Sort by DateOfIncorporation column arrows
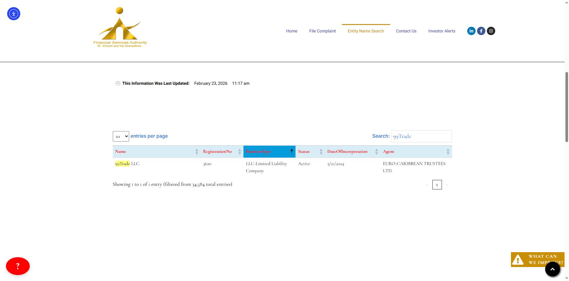This screenshot has height=281, width=569. pos(376,152)
